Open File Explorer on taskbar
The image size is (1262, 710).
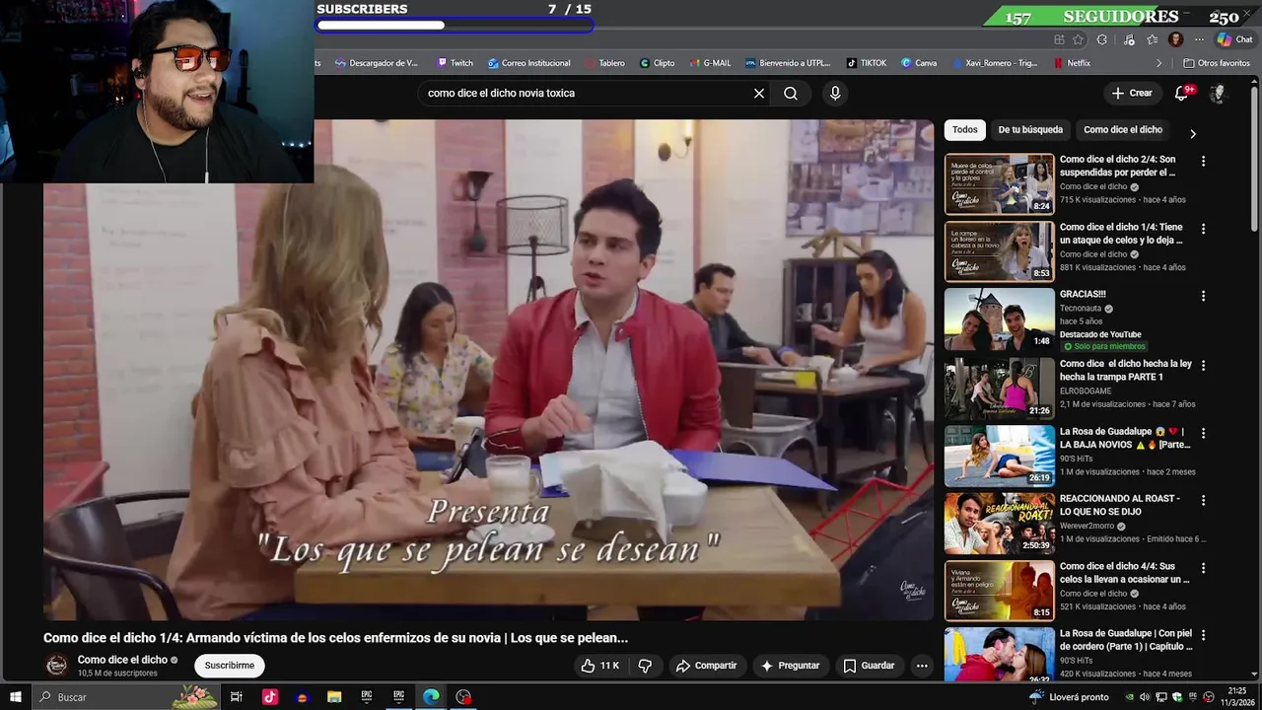click(334, 697)
